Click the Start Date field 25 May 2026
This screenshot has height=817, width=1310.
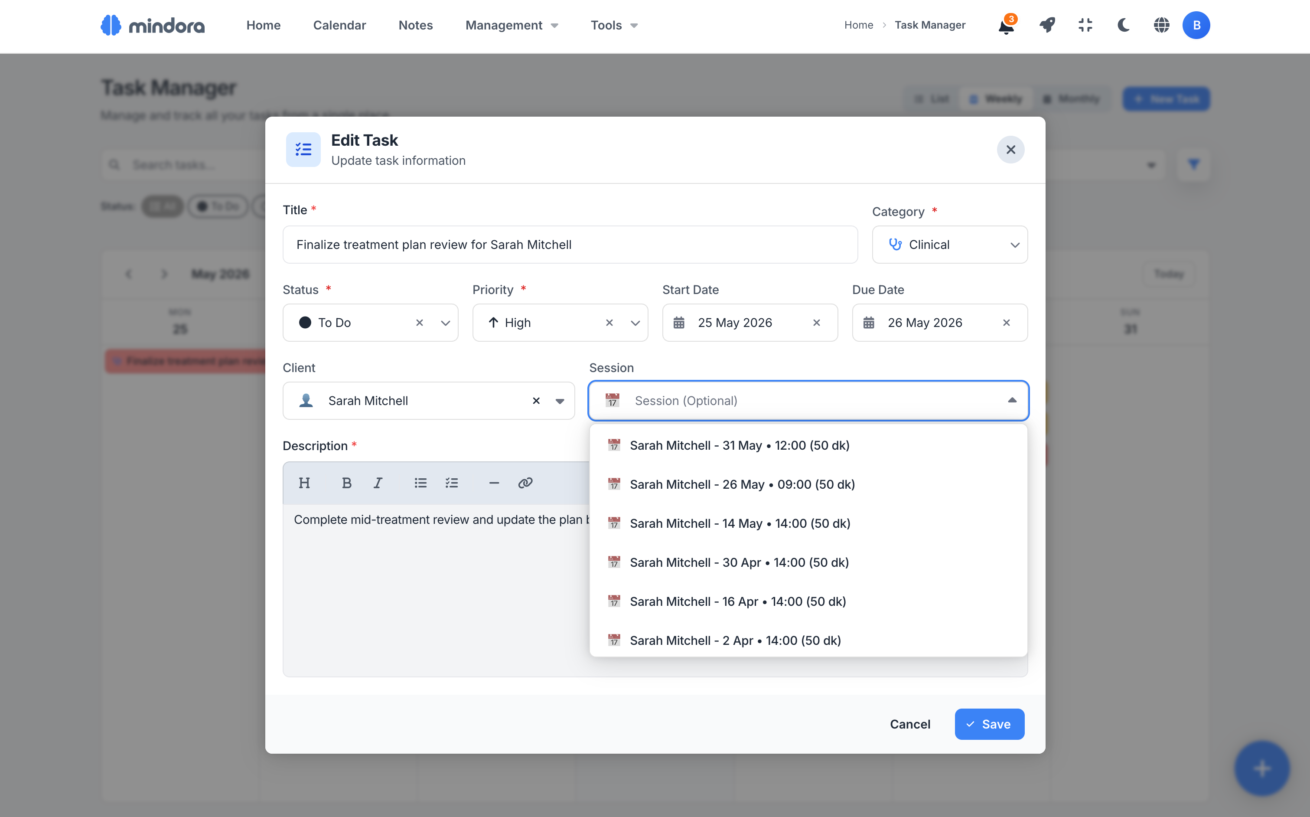(x=750, y=323)
